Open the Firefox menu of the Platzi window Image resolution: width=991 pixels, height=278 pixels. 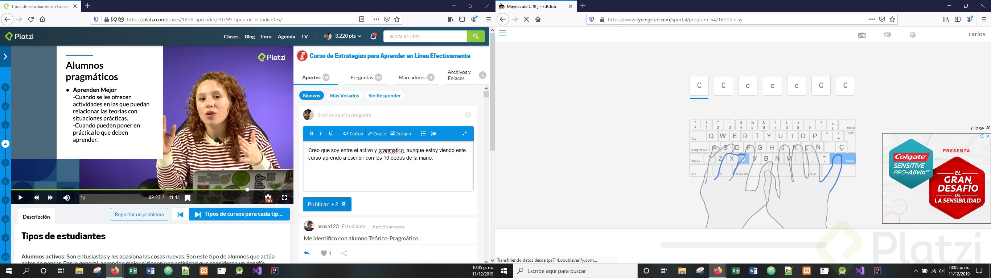488,19
